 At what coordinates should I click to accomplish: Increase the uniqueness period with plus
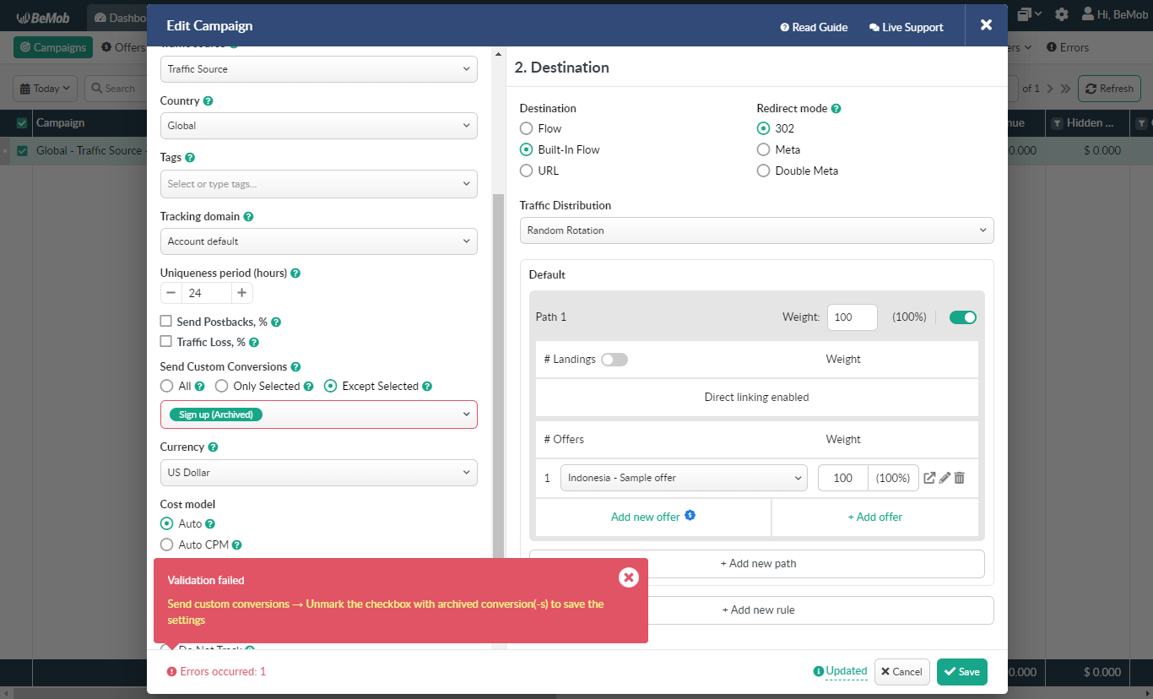241,293
